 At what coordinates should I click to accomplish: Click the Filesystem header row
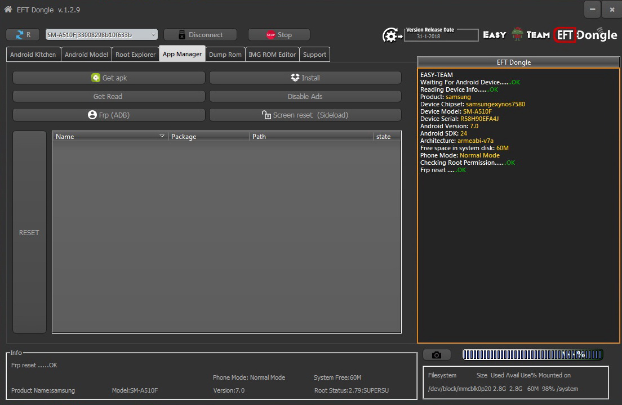499,375
